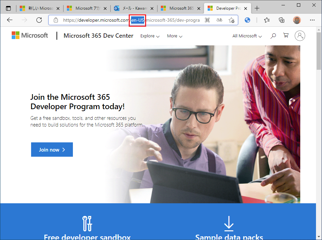Sign in with the account icon
This screenshot has width=322, height=240.
tap(300, 36)
